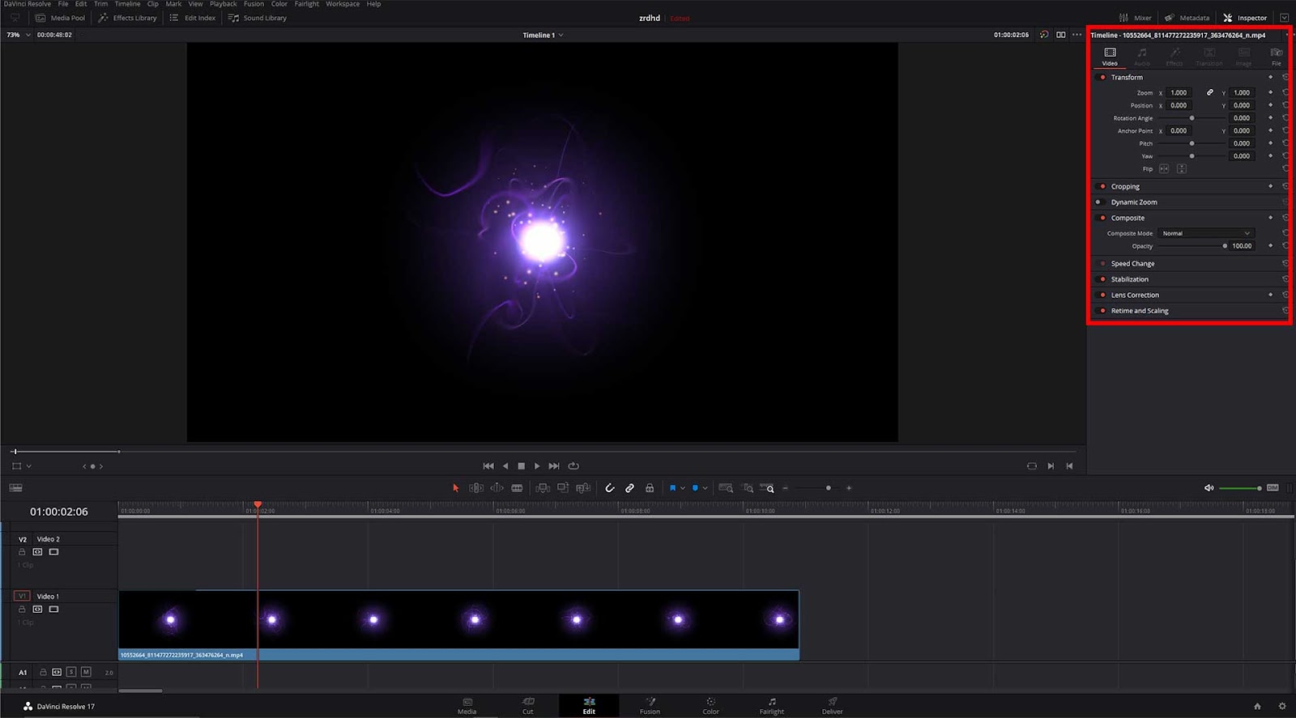The width and height of the screenshot is (1296, 718).
Task: Play the timeline forward
Action: [537, 466]
